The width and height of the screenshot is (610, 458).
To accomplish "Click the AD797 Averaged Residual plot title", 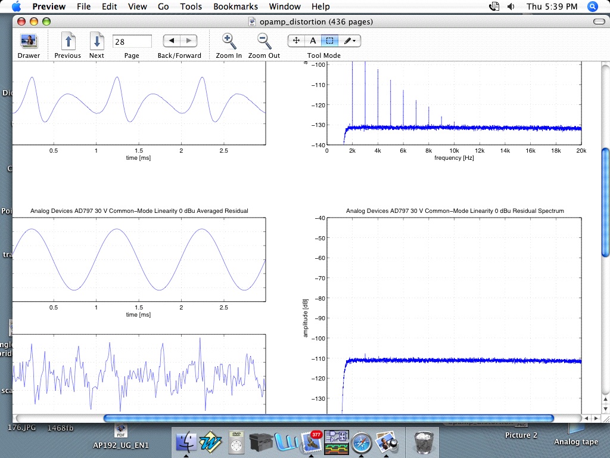I will 139,211.
